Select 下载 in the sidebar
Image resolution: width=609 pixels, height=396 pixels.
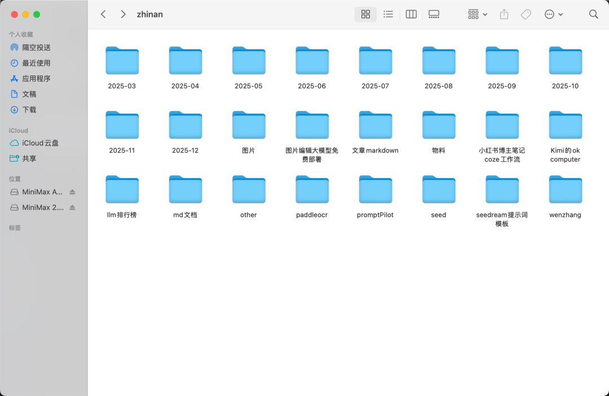coord(29,110)
